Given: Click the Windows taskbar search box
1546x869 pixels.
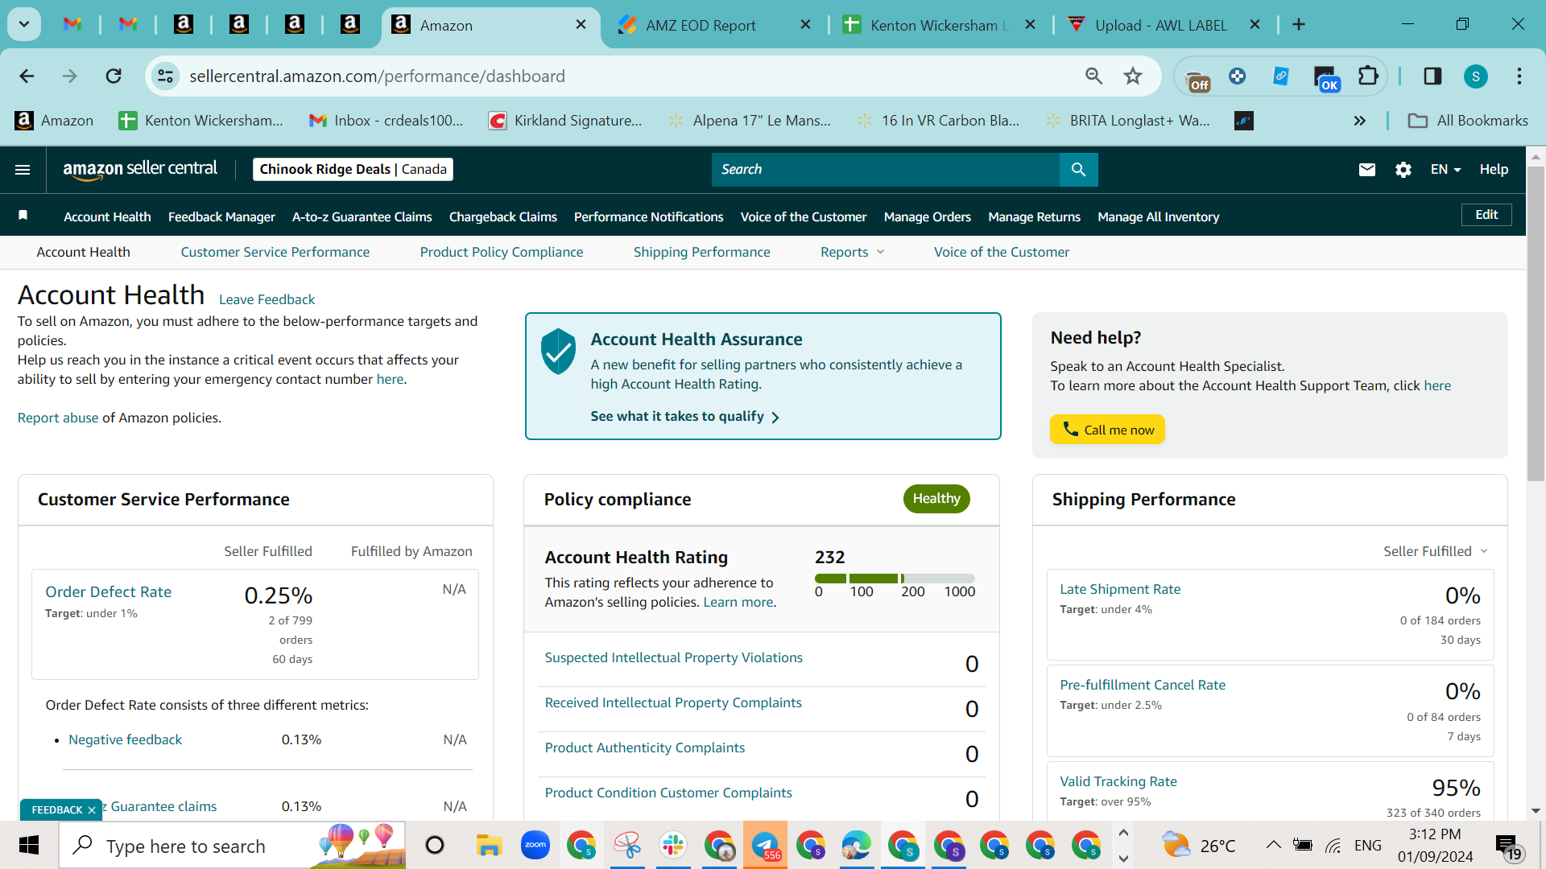Looking at the screenshot, I should (x=233, y=846).
